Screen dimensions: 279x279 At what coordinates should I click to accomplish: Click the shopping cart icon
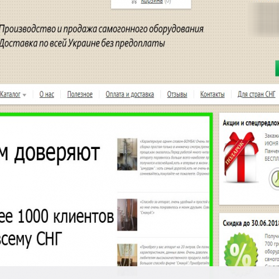134,2
